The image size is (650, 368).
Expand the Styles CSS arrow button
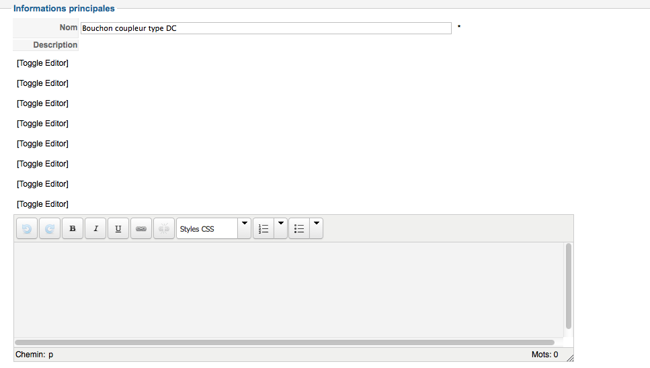pyautogui.click(x=245, y=228)
